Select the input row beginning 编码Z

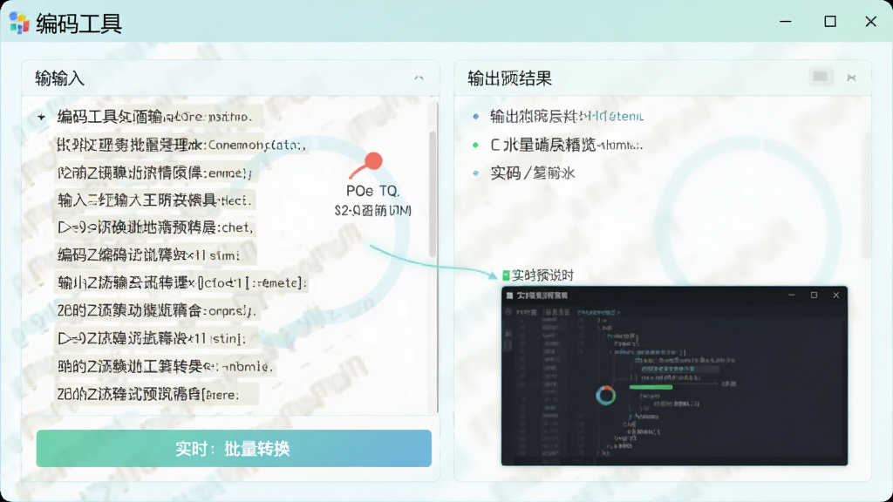(x=155, y=255)
